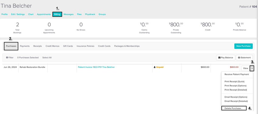This screenshot has width=258, height=114.
Task: Open the Receipts sub-tab
Action: pos(38,46)
